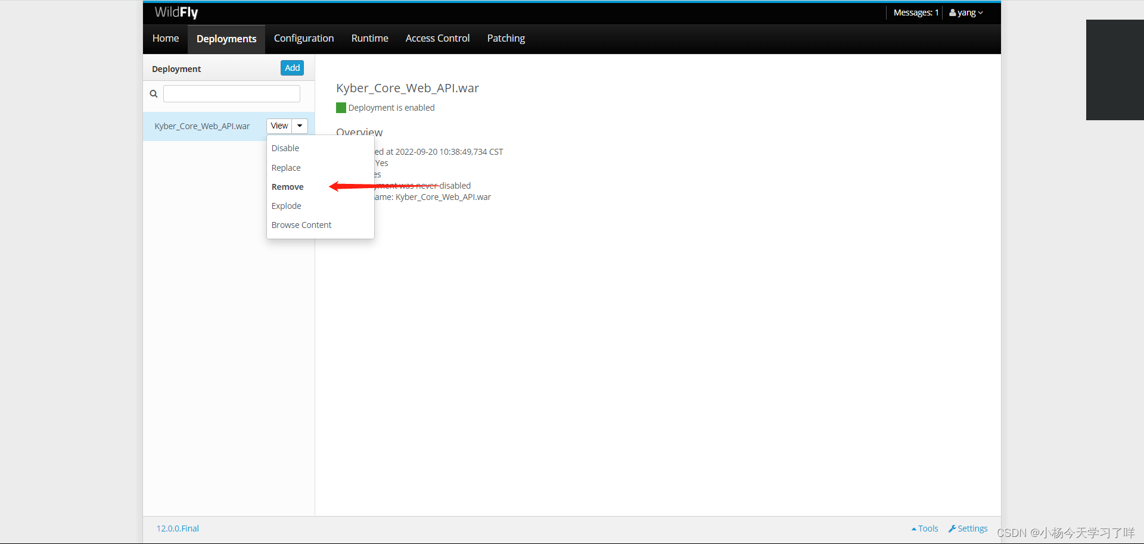Open the View split-button dropdown arrow
The image size is (1144, 544).
[300, 126]
